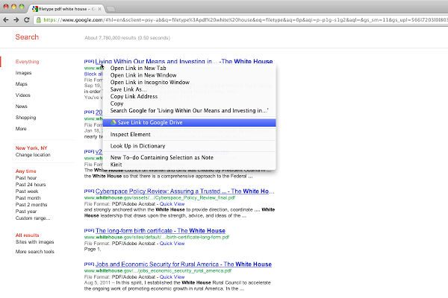This screenshot has width=448, height=298.
Task: Switch to Maps results
Action: click(x=22, y=84)
